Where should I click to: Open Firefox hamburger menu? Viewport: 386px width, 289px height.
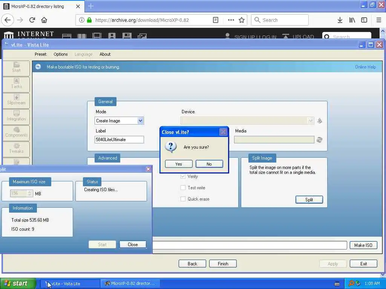[379, 20]
